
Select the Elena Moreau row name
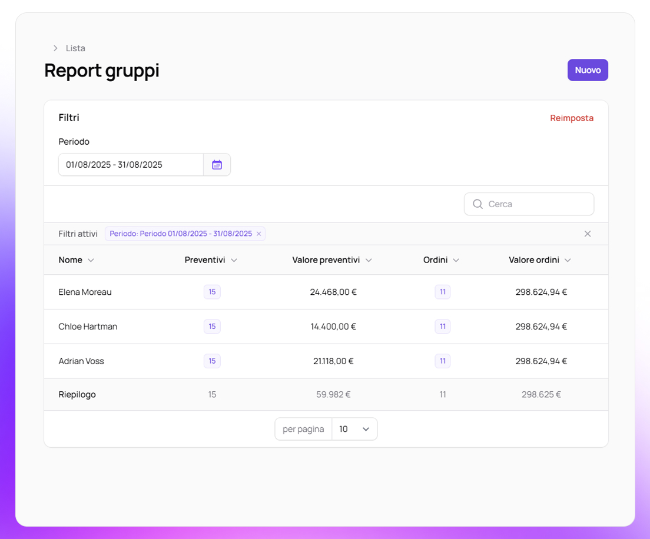(x=85, y=292)
